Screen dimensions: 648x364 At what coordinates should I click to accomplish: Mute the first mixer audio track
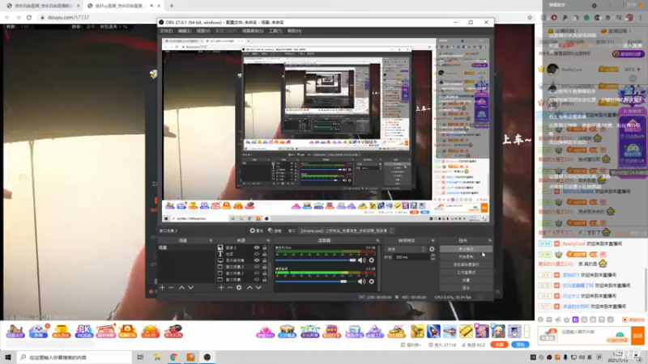click(x=361, y=260)
